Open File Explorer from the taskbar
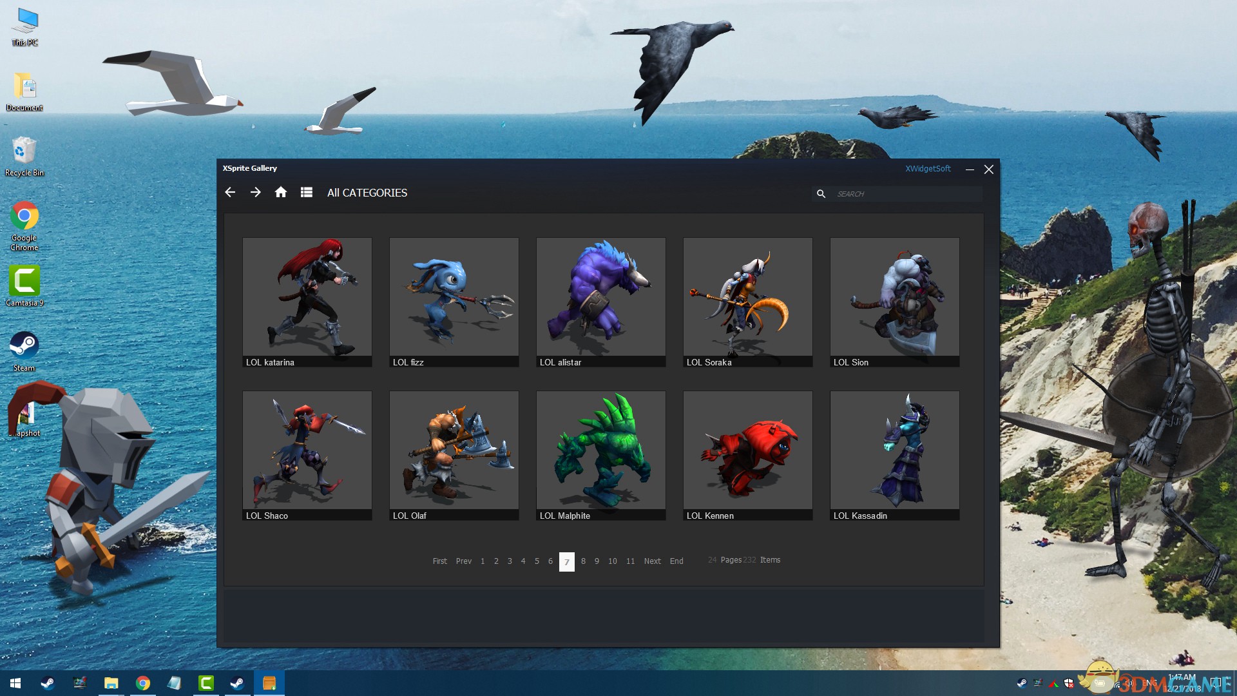The width and height of the screenshot is (1237, 696). [x=111, y=683]
